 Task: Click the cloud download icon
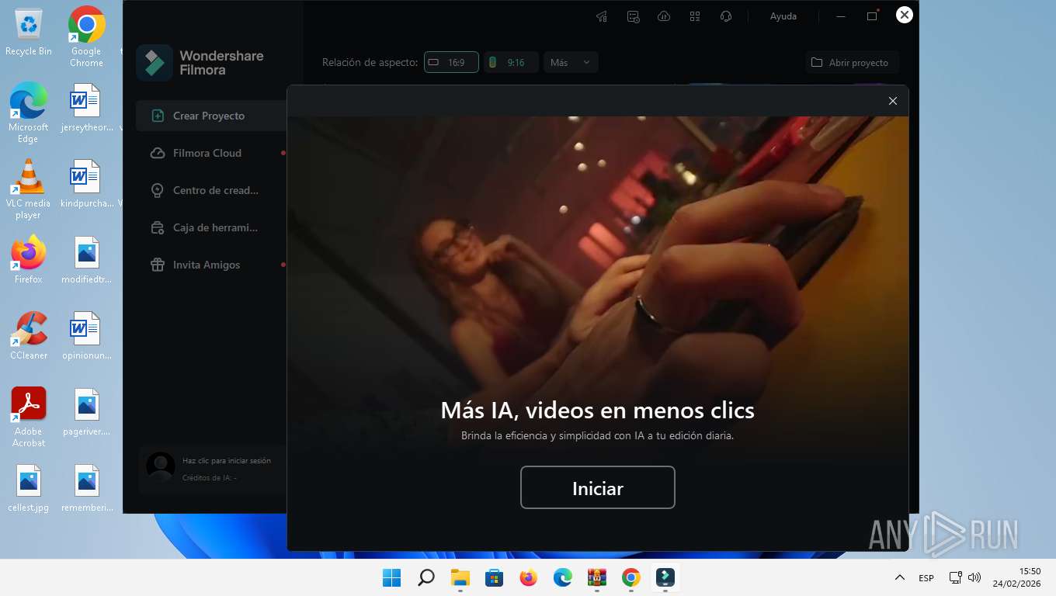tap(664, 16)
